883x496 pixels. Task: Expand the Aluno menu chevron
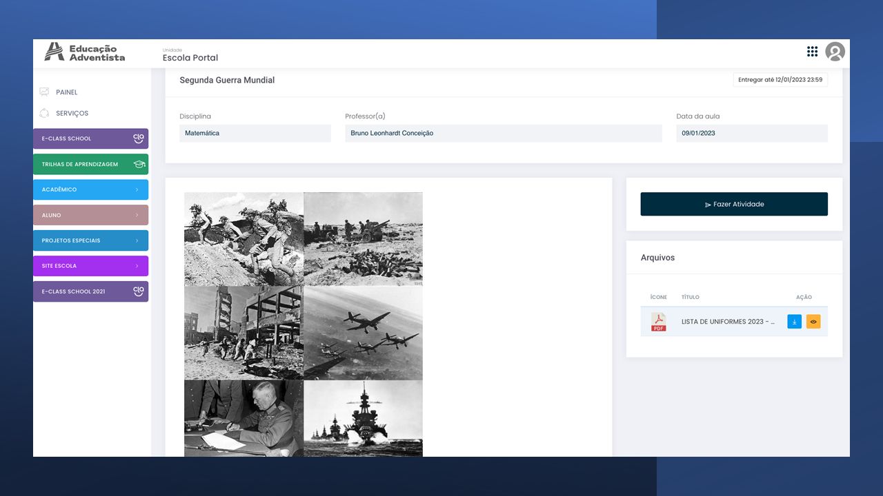137,215
